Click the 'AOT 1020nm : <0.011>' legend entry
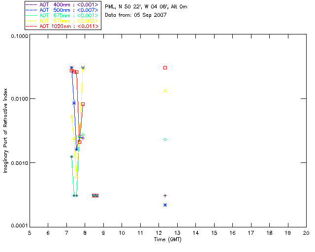Screen dimensions: 315x252 [62, 26]
